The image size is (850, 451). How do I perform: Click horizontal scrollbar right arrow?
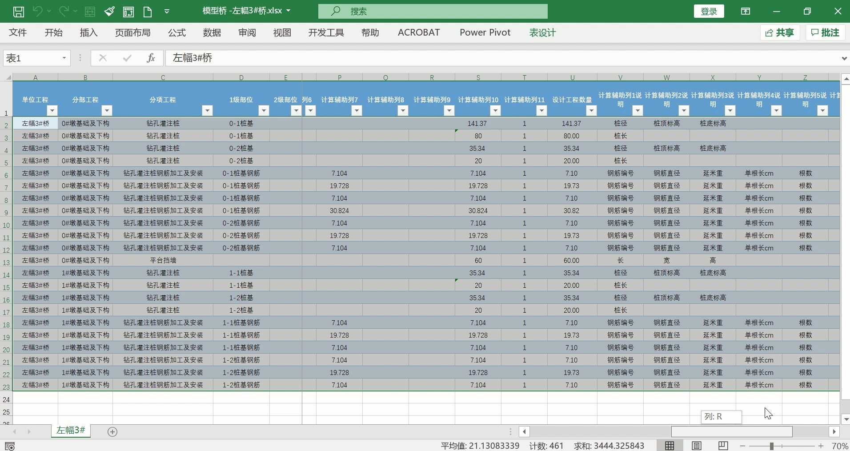pos(834,431)
